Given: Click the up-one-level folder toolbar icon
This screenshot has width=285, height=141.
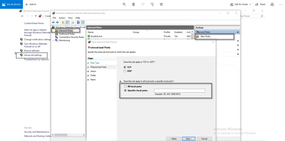Looking at the screenshot, I should click(63, 22).
